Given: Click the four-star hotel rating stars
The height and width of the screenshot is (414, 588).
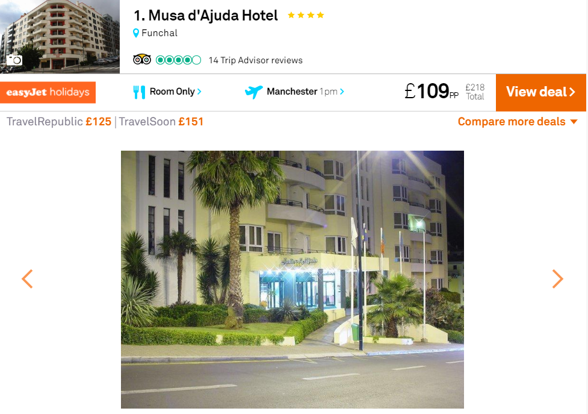Looking at the screenshot, I should tap(306, 15).
